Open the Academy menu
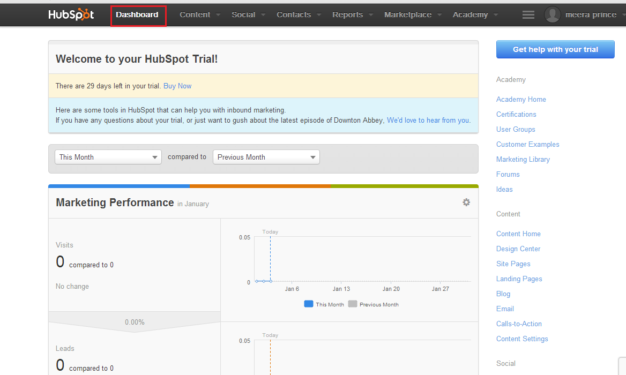Screen dimensions: 626x375 point(475,15)
